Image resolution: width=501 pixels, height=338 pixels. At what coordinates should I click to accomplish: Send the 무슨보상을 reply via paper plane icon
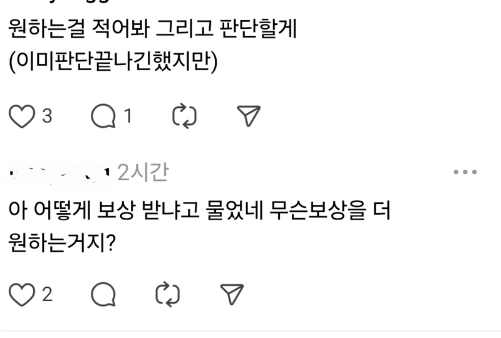point(232,294)
